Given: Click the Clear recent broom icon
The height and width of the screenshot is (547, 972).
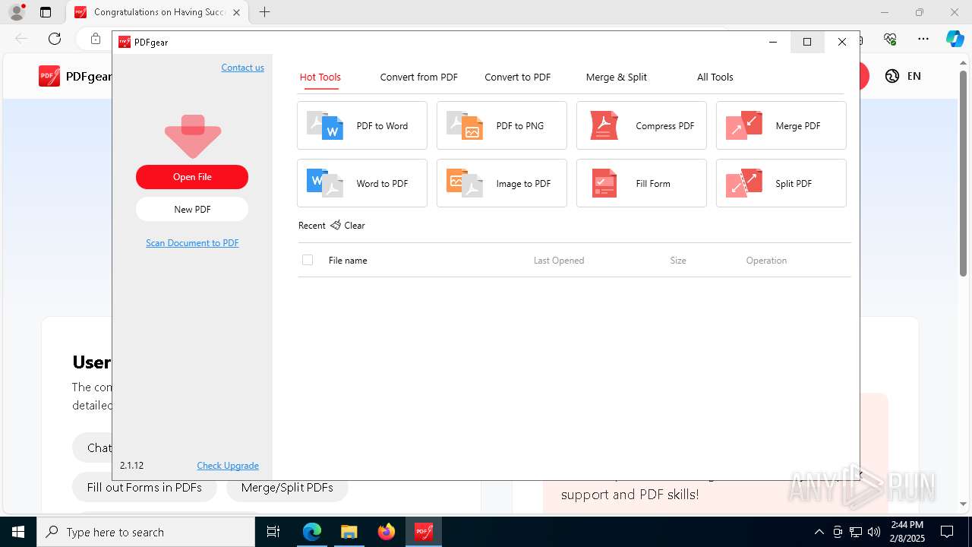Looking at the screenshot, I should point(336,225).
